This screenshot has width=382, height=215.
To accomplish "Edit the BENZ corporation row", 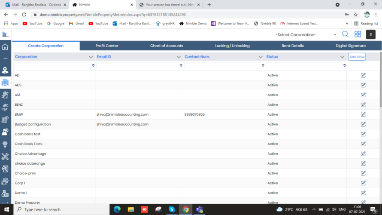I will coord(363,104).
